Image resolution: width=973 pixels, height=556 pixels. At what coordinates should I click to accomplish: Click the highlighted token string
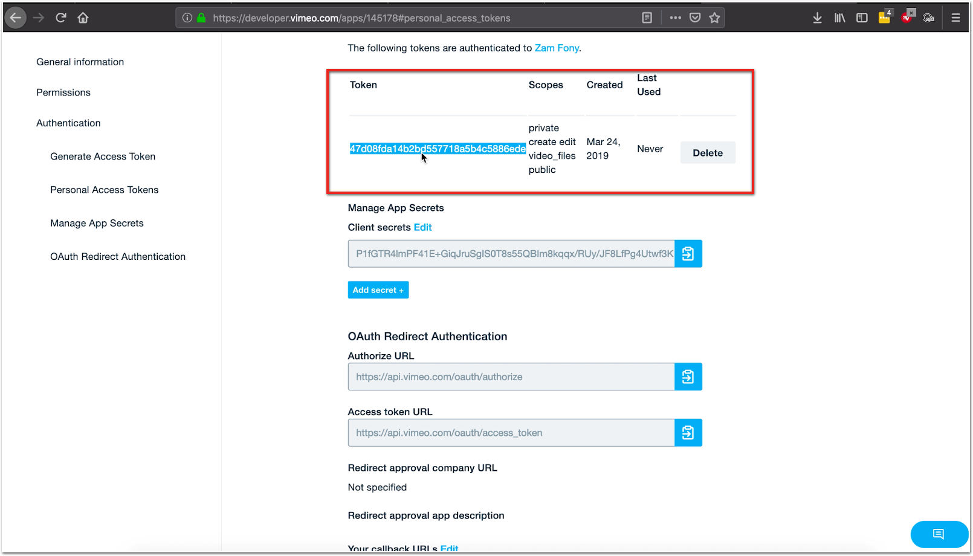438,149
